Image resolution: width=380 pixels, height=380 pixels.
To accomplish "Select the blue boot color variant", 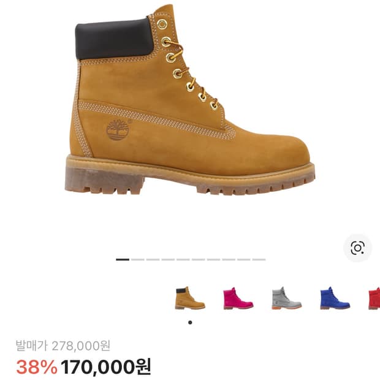I will coord(335,298).
